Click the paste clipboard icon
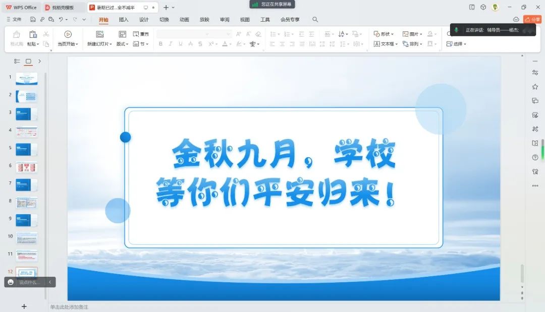This screenshot has width=545, height=312. [x=33, y=34]
